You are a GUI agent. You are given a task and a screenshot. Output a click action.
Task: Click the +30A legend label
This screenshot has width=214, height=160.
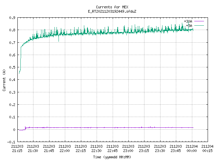click(x=188, y=21)
